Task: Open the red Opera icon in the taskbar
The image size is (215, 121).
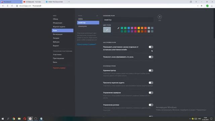Action: pyautogui.click(x=25, y=119)
